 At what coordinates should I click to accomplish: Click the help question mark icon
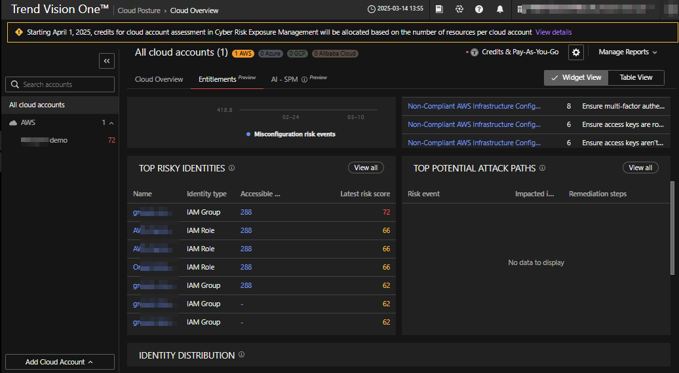pyautogui.click(x=479, y=10)
